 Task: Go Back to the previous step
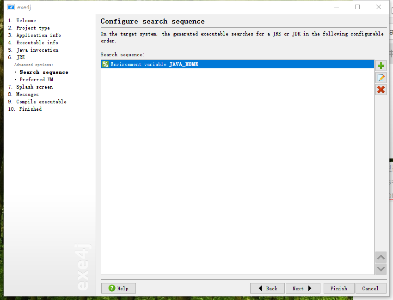tap(267, 288)
